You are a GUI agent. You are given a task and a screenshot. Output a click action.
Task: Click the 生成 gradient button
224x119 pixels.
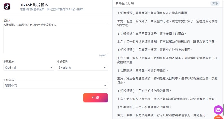point(95,98)
